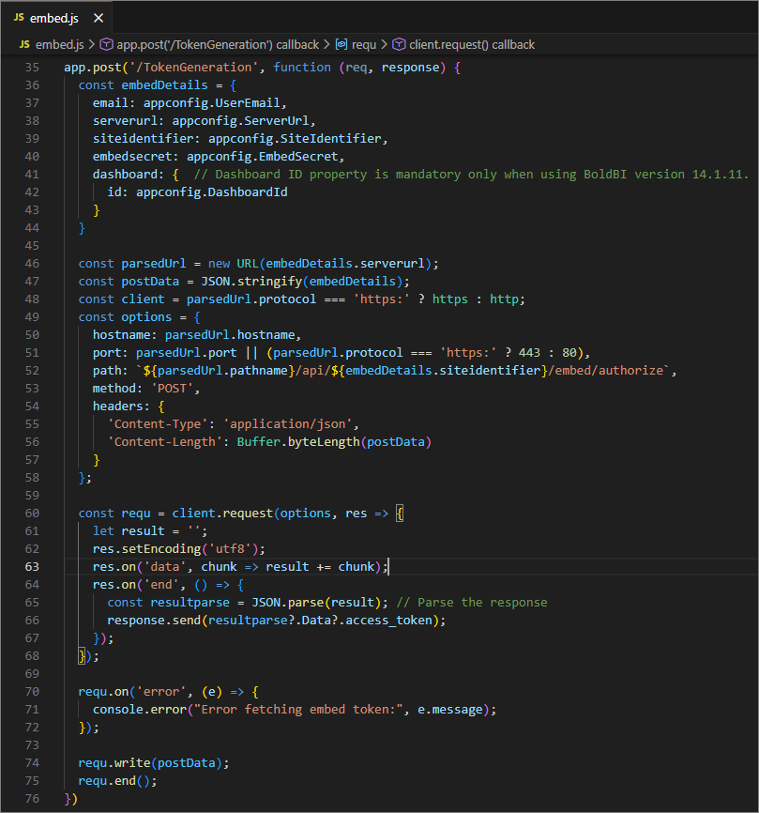Click the Dashboard ID comment on line 41
Image resolution: width=759 pixels, height=813 pixels.
point(469,174)
